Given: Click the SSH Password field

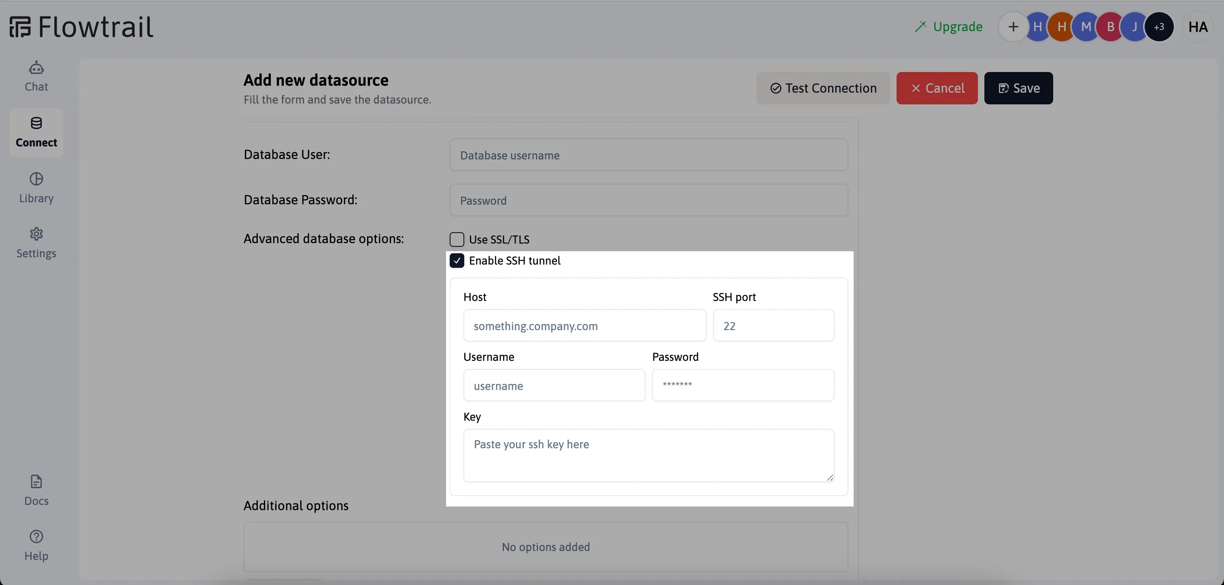Looking at the screenshot, I should 743,385.
